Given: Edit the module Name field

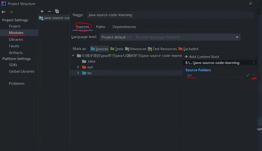Looking at the screenshot, I should [170, 15].
